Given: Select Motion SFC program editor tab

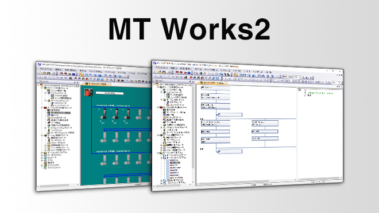Looking at the screenshot, I should (x=212, y=83).
